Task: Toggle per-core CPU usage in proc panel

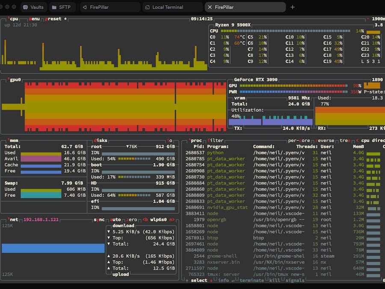Action: (x=299, y=140)
